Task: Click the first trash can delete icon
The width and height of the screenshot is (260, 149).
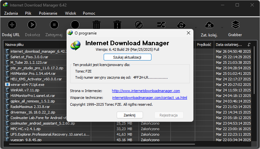Action: [x=97, y=25]
